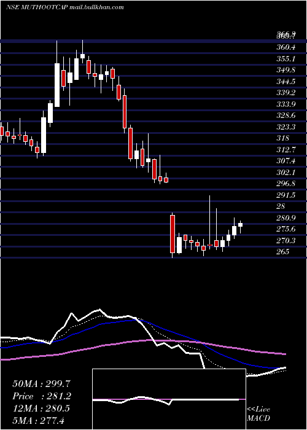Click the last white candlestick on the right
This screenshot has width=307, height=430.
(x=241, y=225)
